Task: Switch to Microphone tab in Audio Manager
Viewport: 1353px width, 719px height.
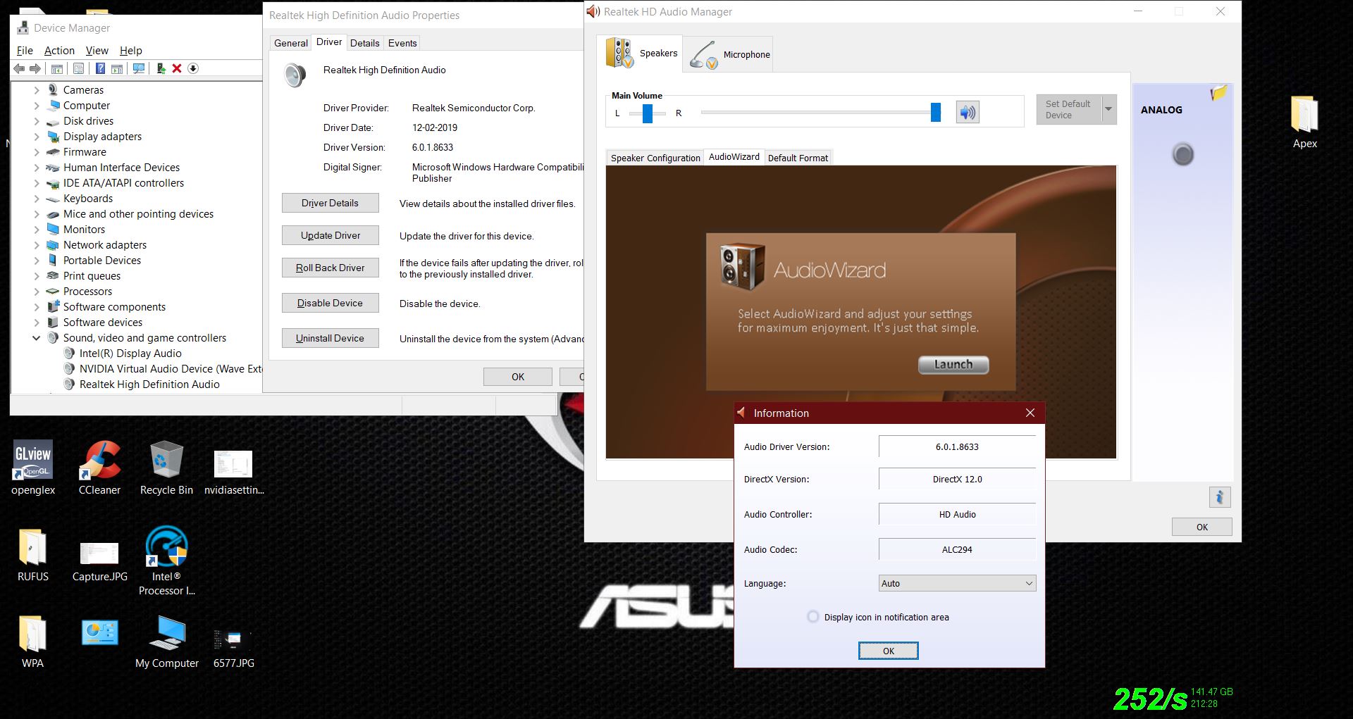Action: (729, 54)
